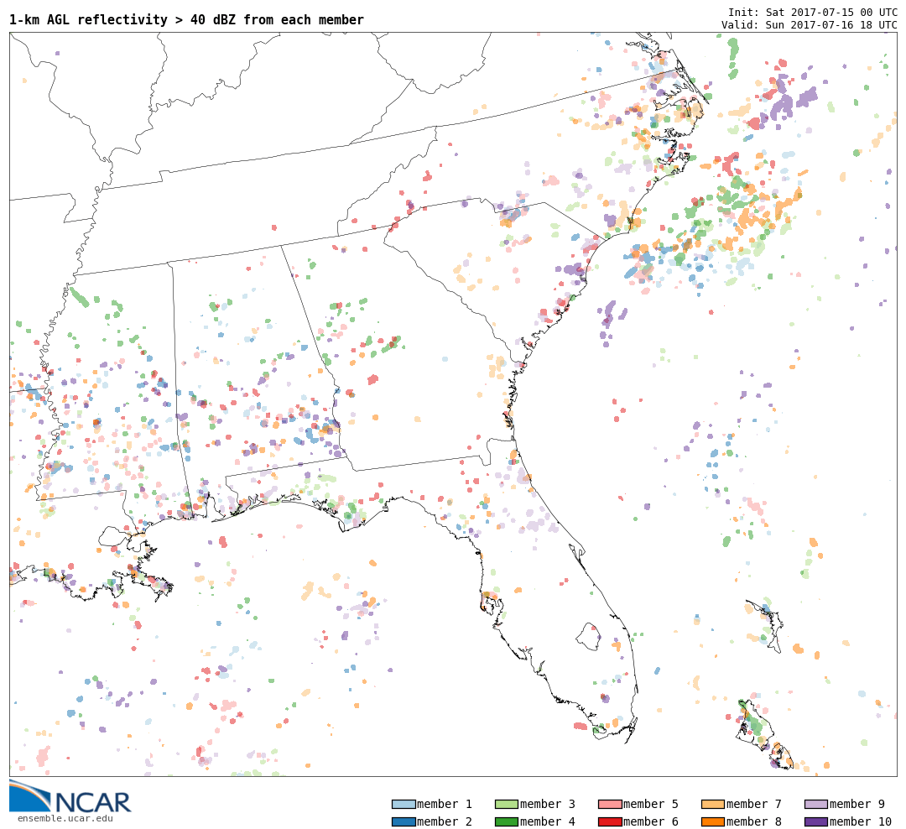This screenshot has height=829, width=906.
Task: Select the 'member 3' legend label
Action: coord(548,804)
